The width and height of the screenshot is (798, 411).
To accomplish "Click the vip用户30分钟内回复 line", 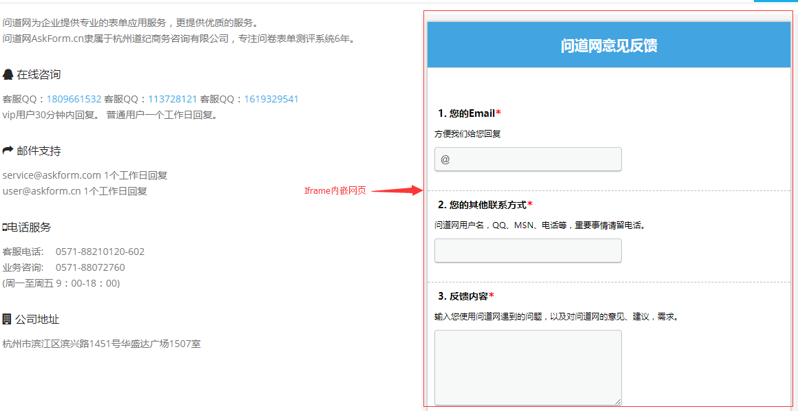I will click(111, 115).
